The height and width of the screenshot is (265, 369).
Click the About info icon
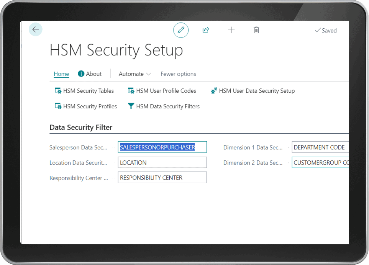81,74
